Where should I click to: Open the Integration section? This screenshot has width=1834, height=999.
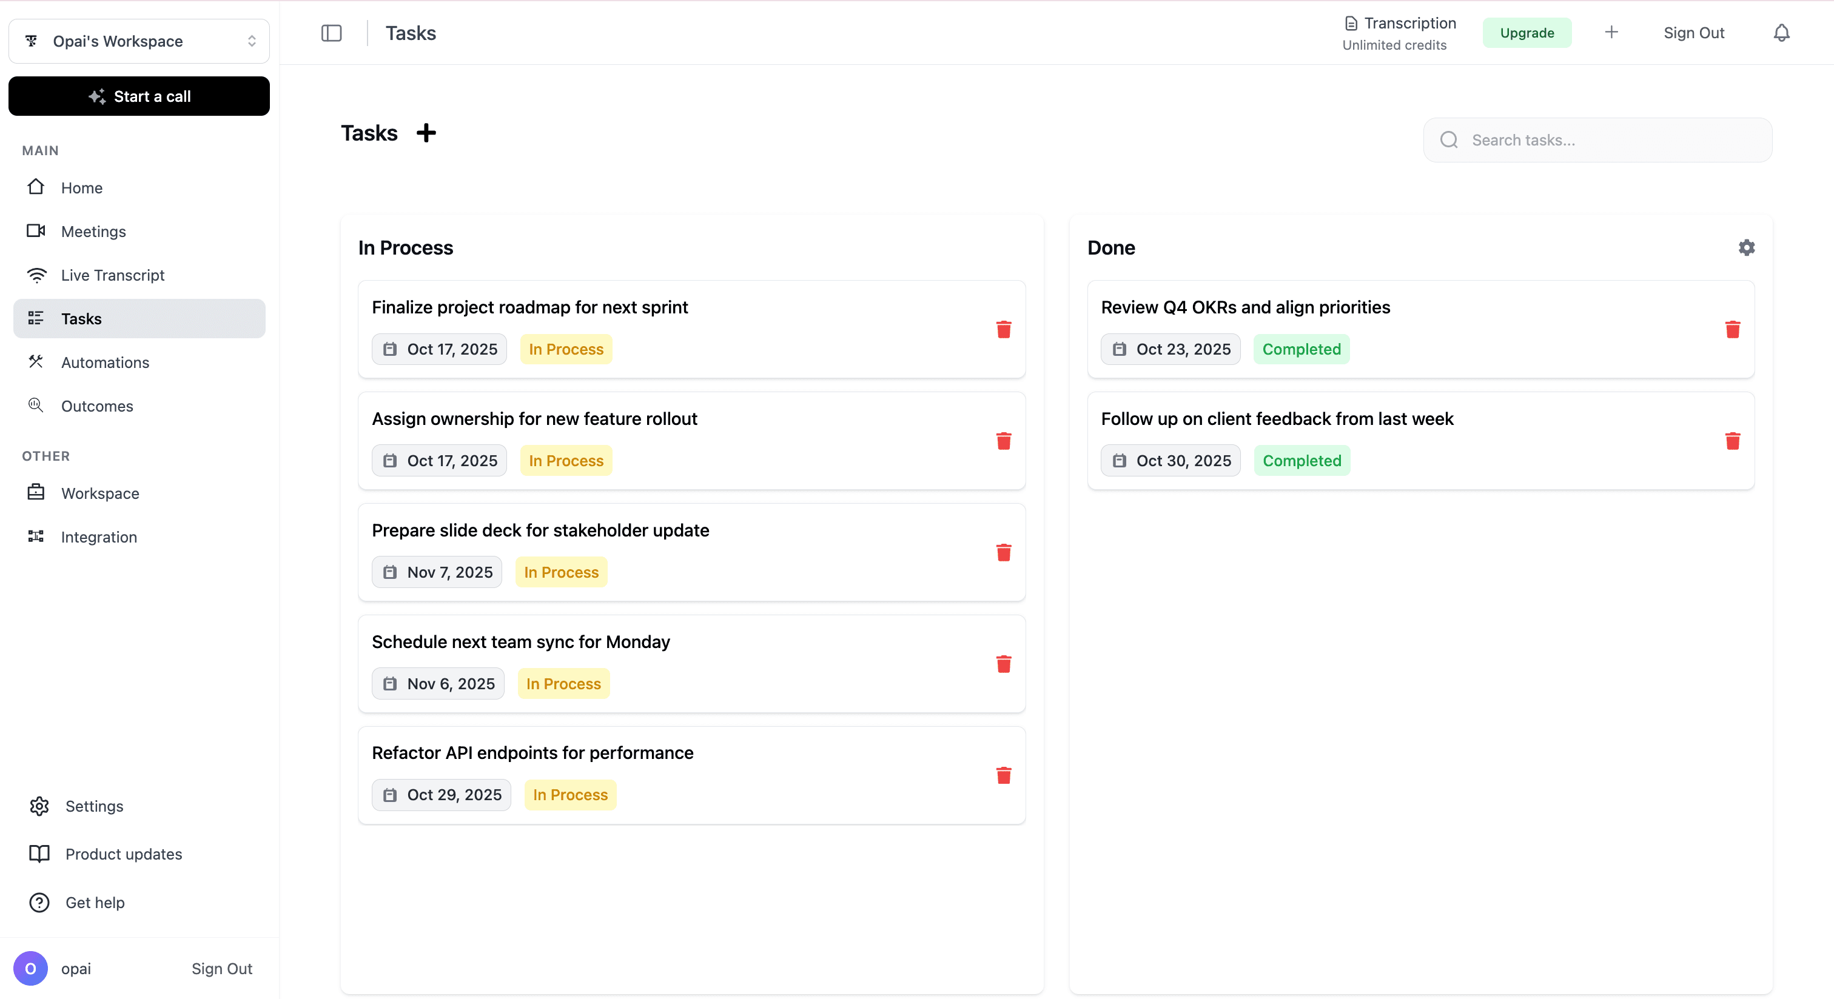click(x=99, y=536)
